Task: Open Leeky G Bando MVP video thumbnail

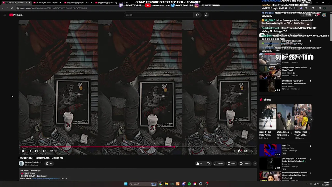Action: (x=270, y=72)
